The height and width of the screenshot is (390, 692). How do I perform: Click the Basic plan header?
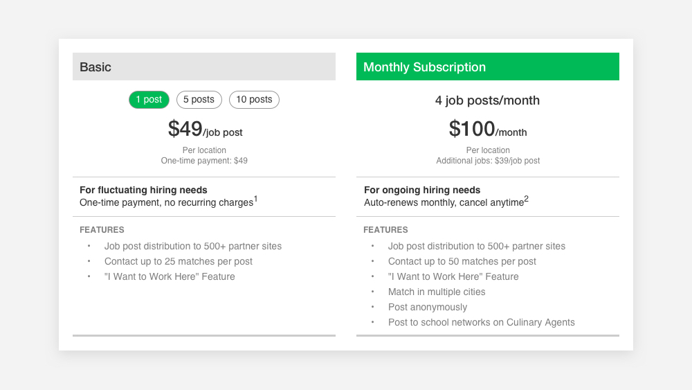pos(204,67)
